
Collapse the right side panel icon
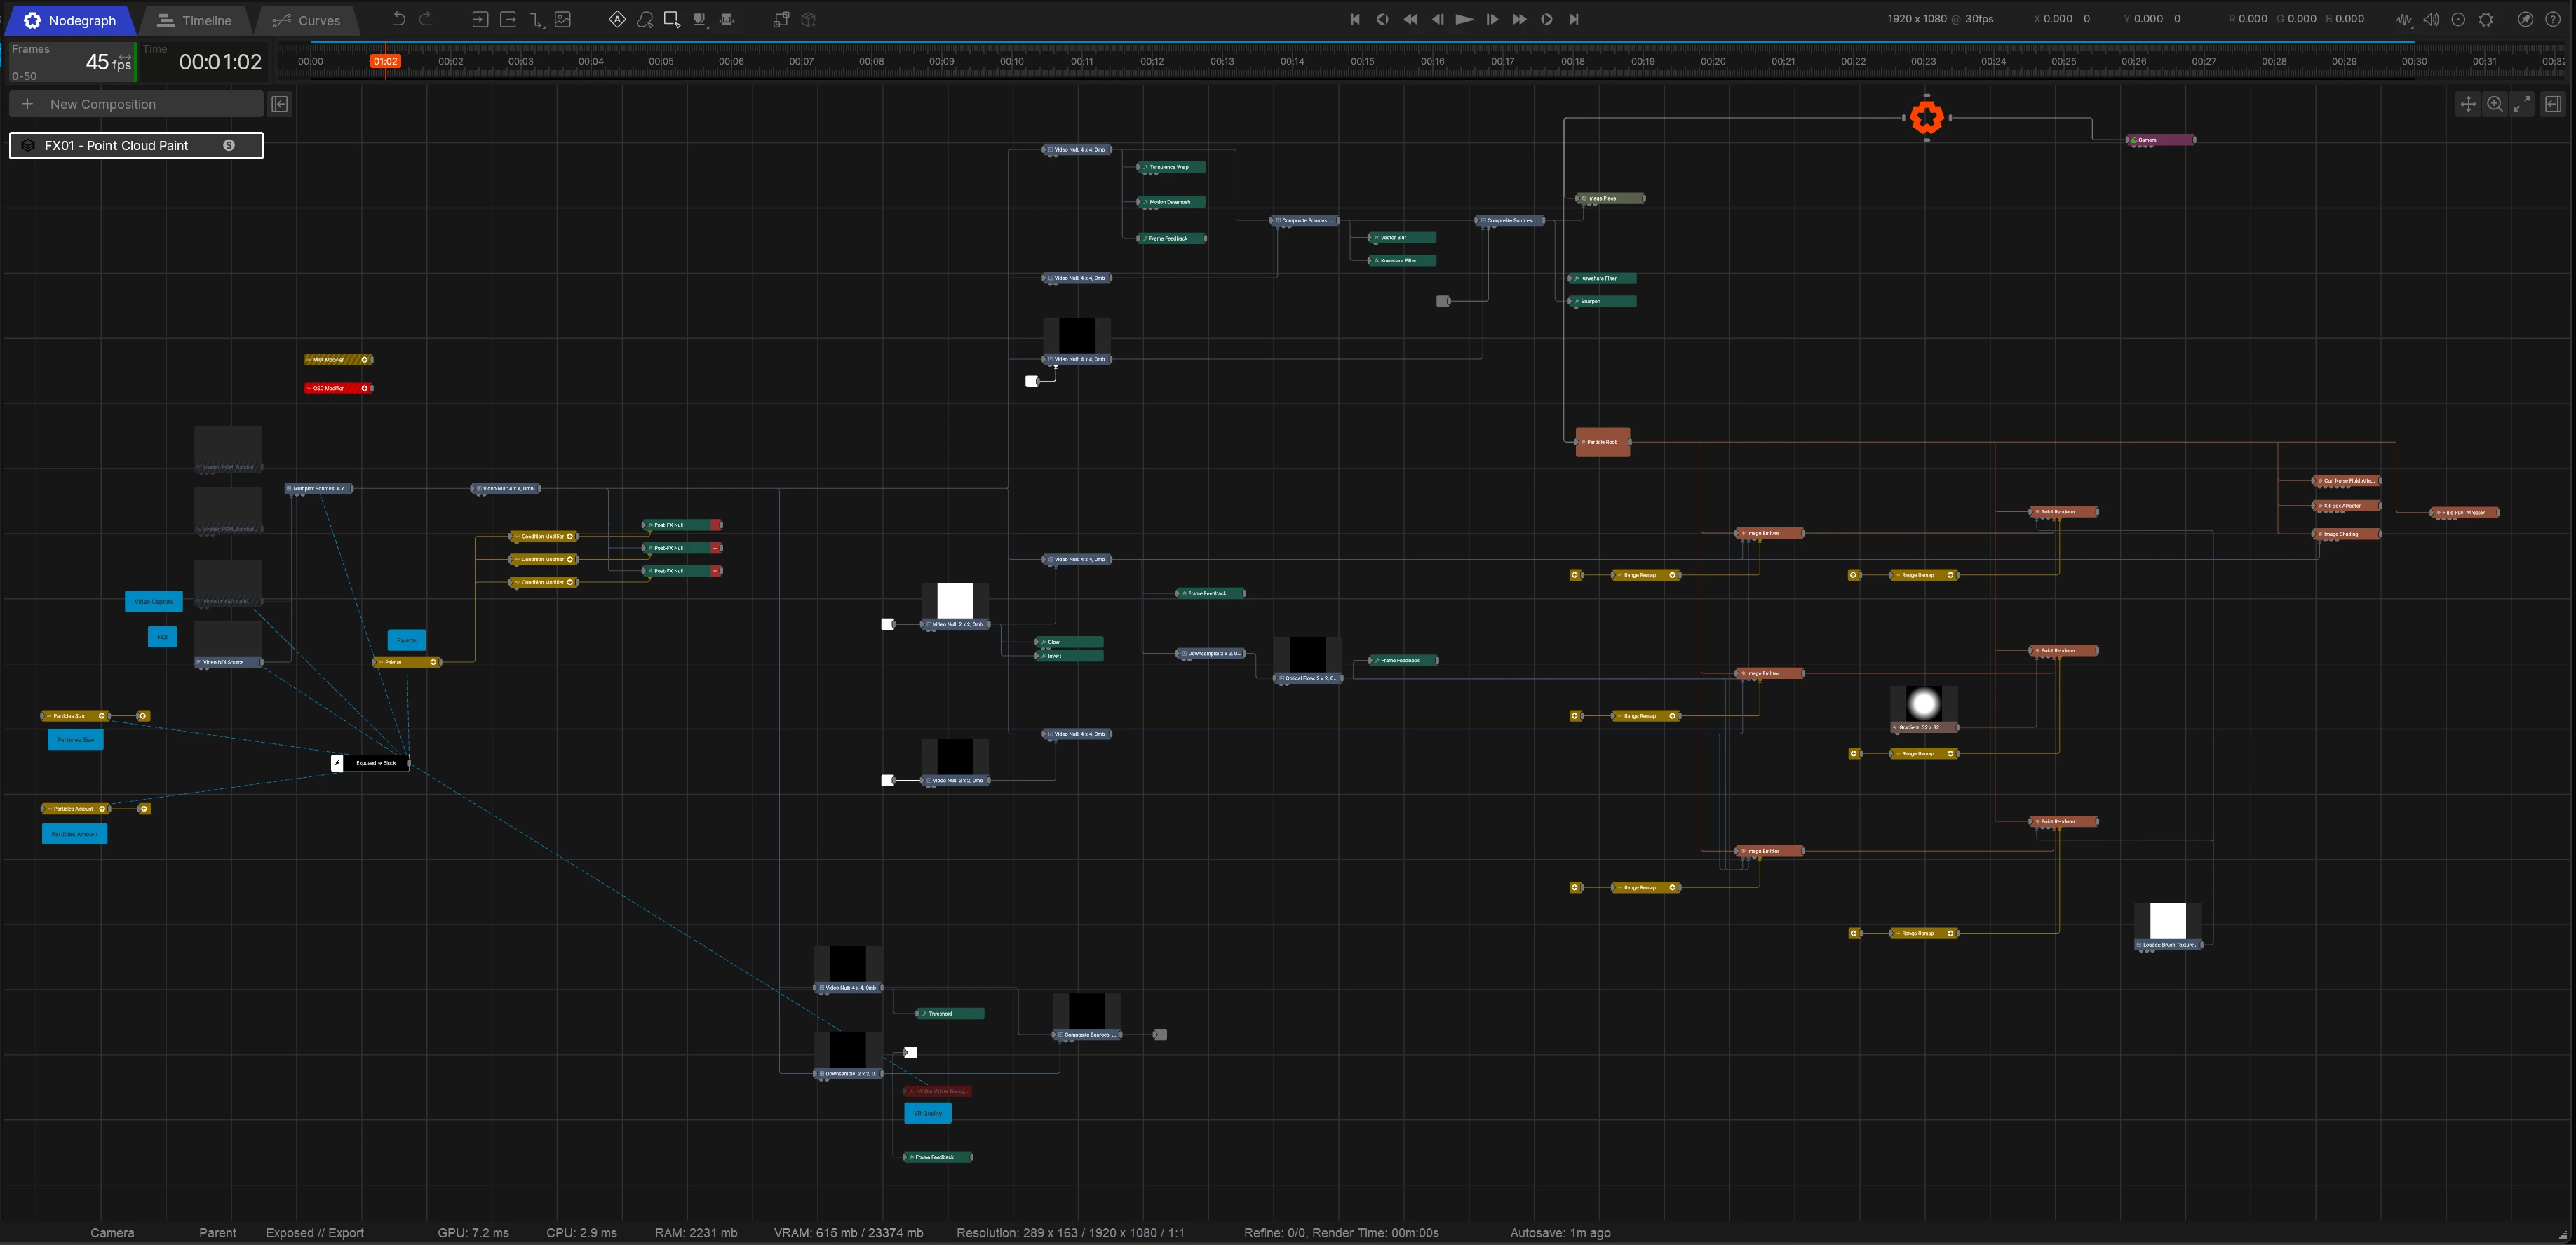(2553, 104)
